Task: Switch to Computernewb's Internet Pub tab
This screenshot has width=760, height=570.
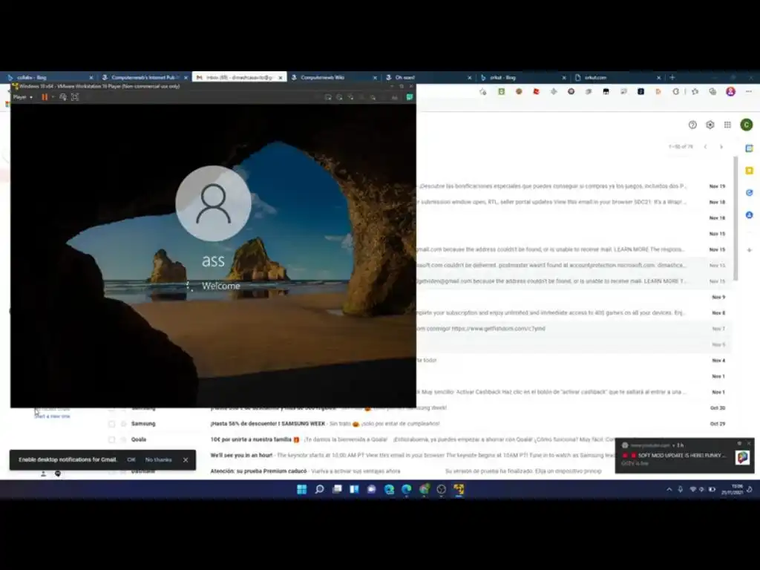Action: 145,77
